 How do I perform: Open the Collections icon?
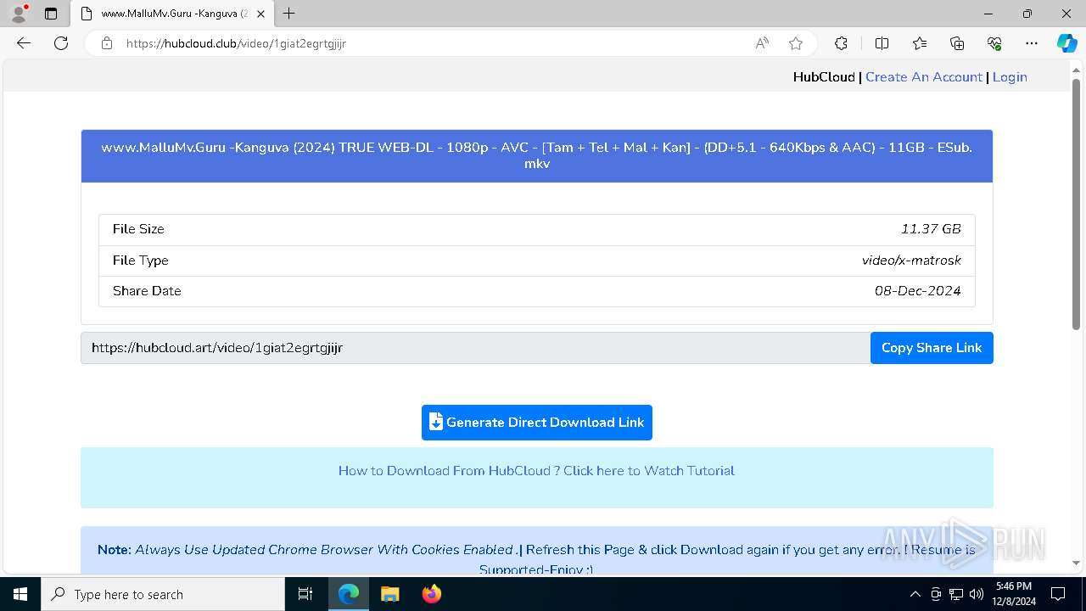(x=957, y=43)
